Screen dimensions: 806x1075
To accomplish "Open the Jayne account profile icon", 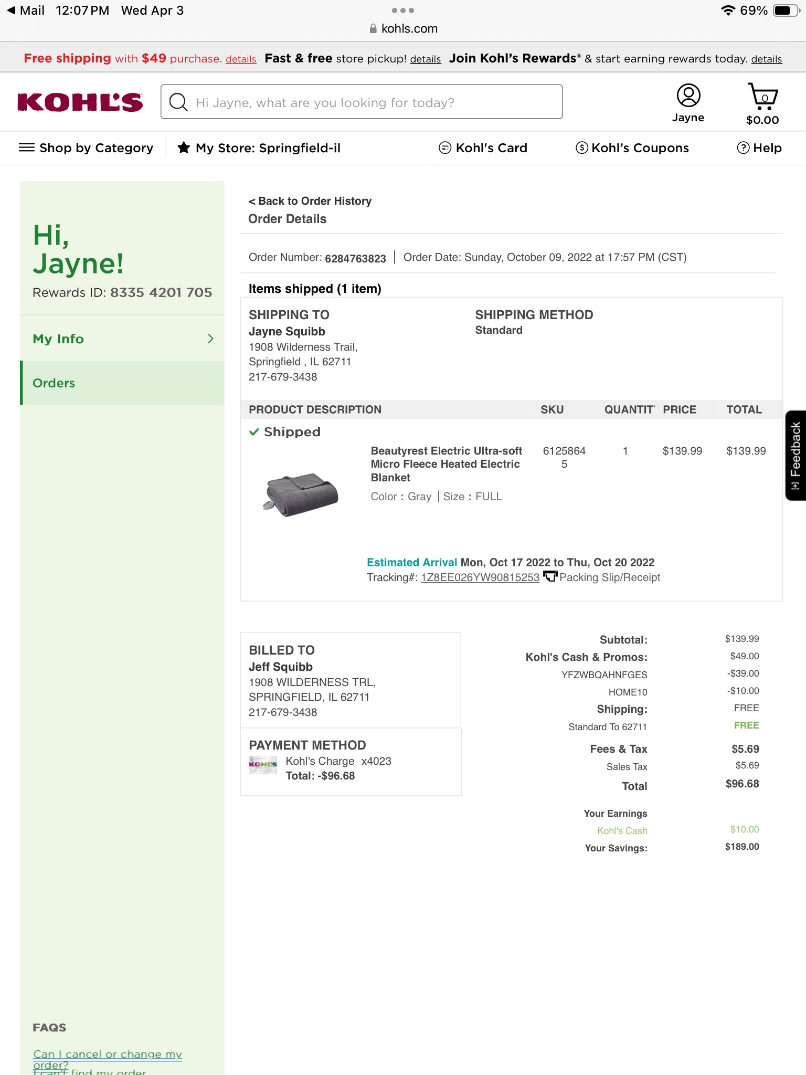I will pos(688,96).
